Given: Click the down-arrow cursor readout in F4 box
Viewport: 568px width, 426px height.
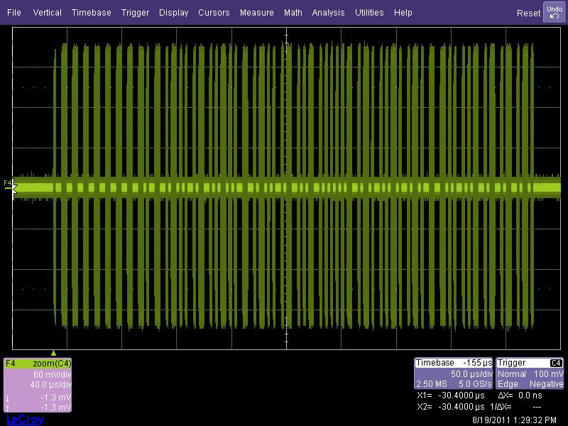Looking at the screenshot, I should (38, 398).
